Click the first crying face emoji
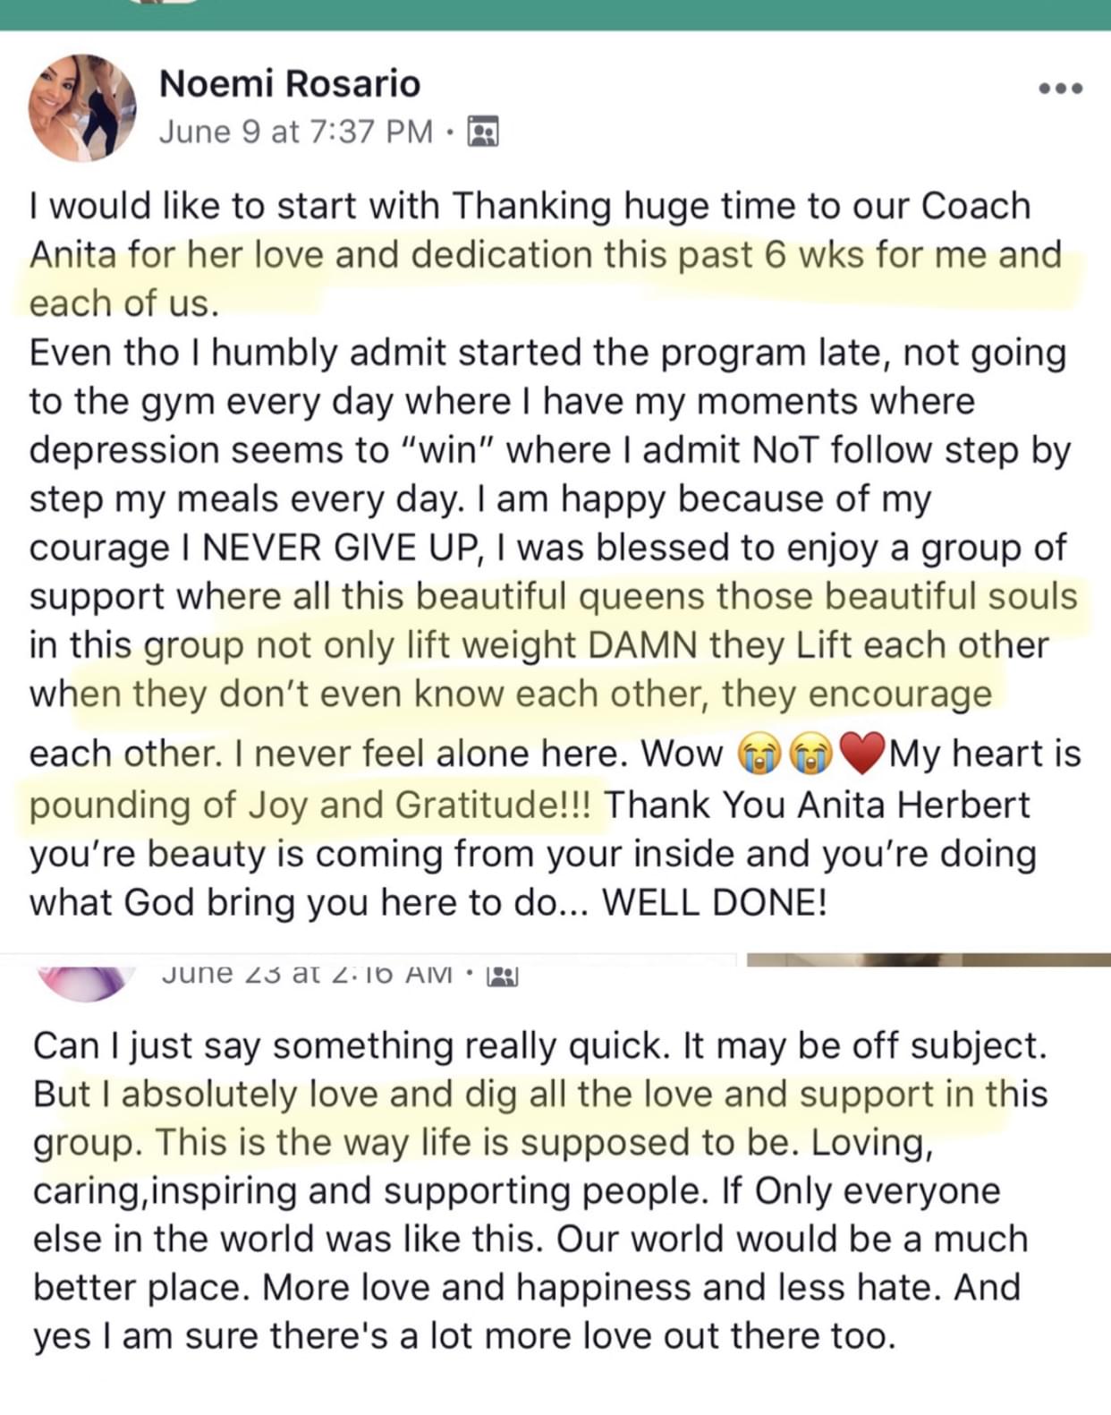The width and height of the screenshot is (1111, 1415). [759, 754]
